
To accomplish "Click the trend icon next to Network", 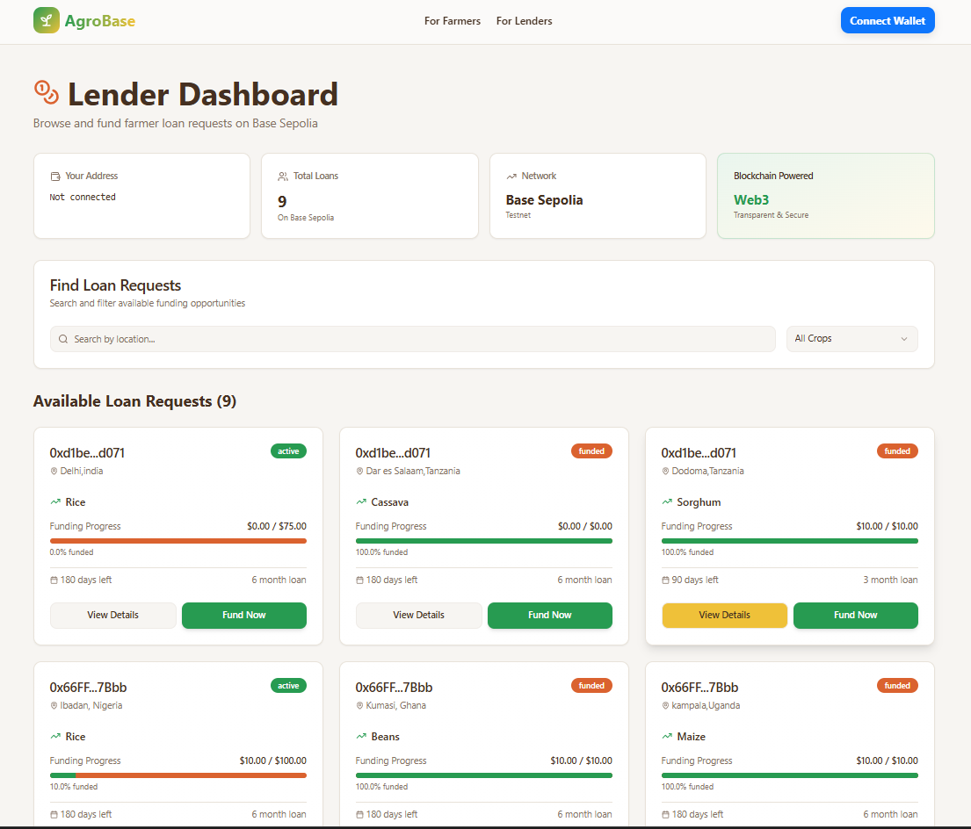I will pos(511,177).
